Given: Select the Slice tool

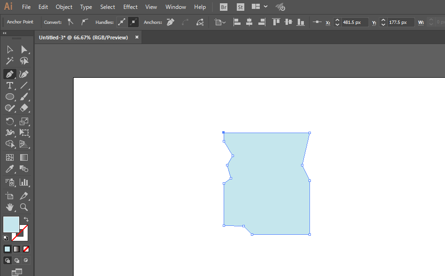Looking at the screenshot, I should click(x=24, y=196).
